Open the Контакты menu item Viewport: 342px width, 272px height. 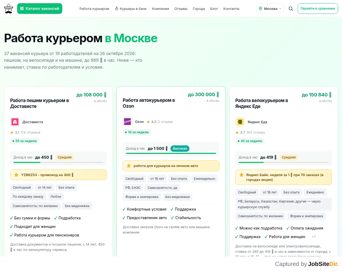(231, 9)
